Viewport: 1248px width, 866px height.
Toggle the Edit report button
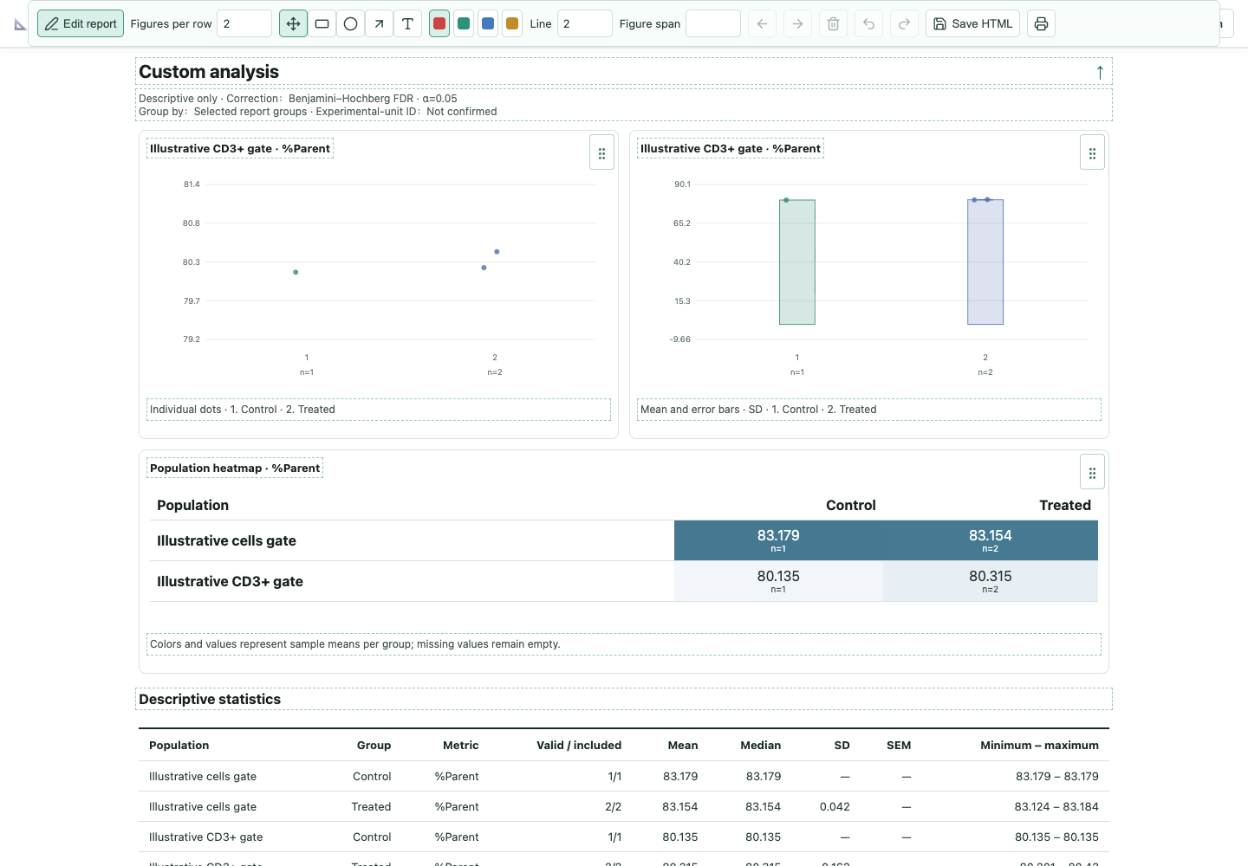(81, 23)
